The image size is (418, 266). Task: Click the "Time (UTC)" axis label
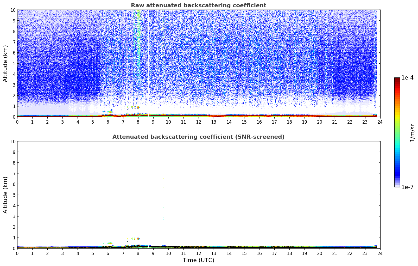click(x=198, y=260)
